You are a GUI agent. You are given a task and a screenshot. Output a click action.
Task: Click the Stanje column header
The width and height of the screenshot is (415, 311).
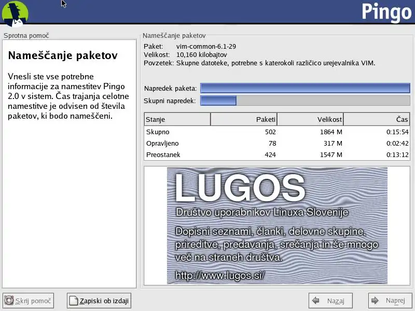(177, 119)
